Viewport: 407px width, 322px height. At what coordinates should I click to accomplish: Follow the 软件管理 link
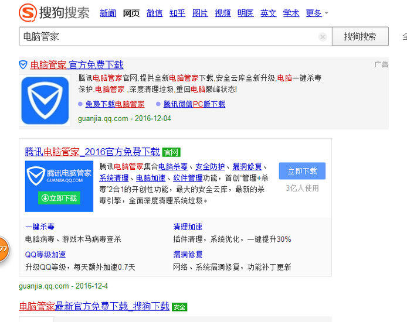click(x=188, y=178)
